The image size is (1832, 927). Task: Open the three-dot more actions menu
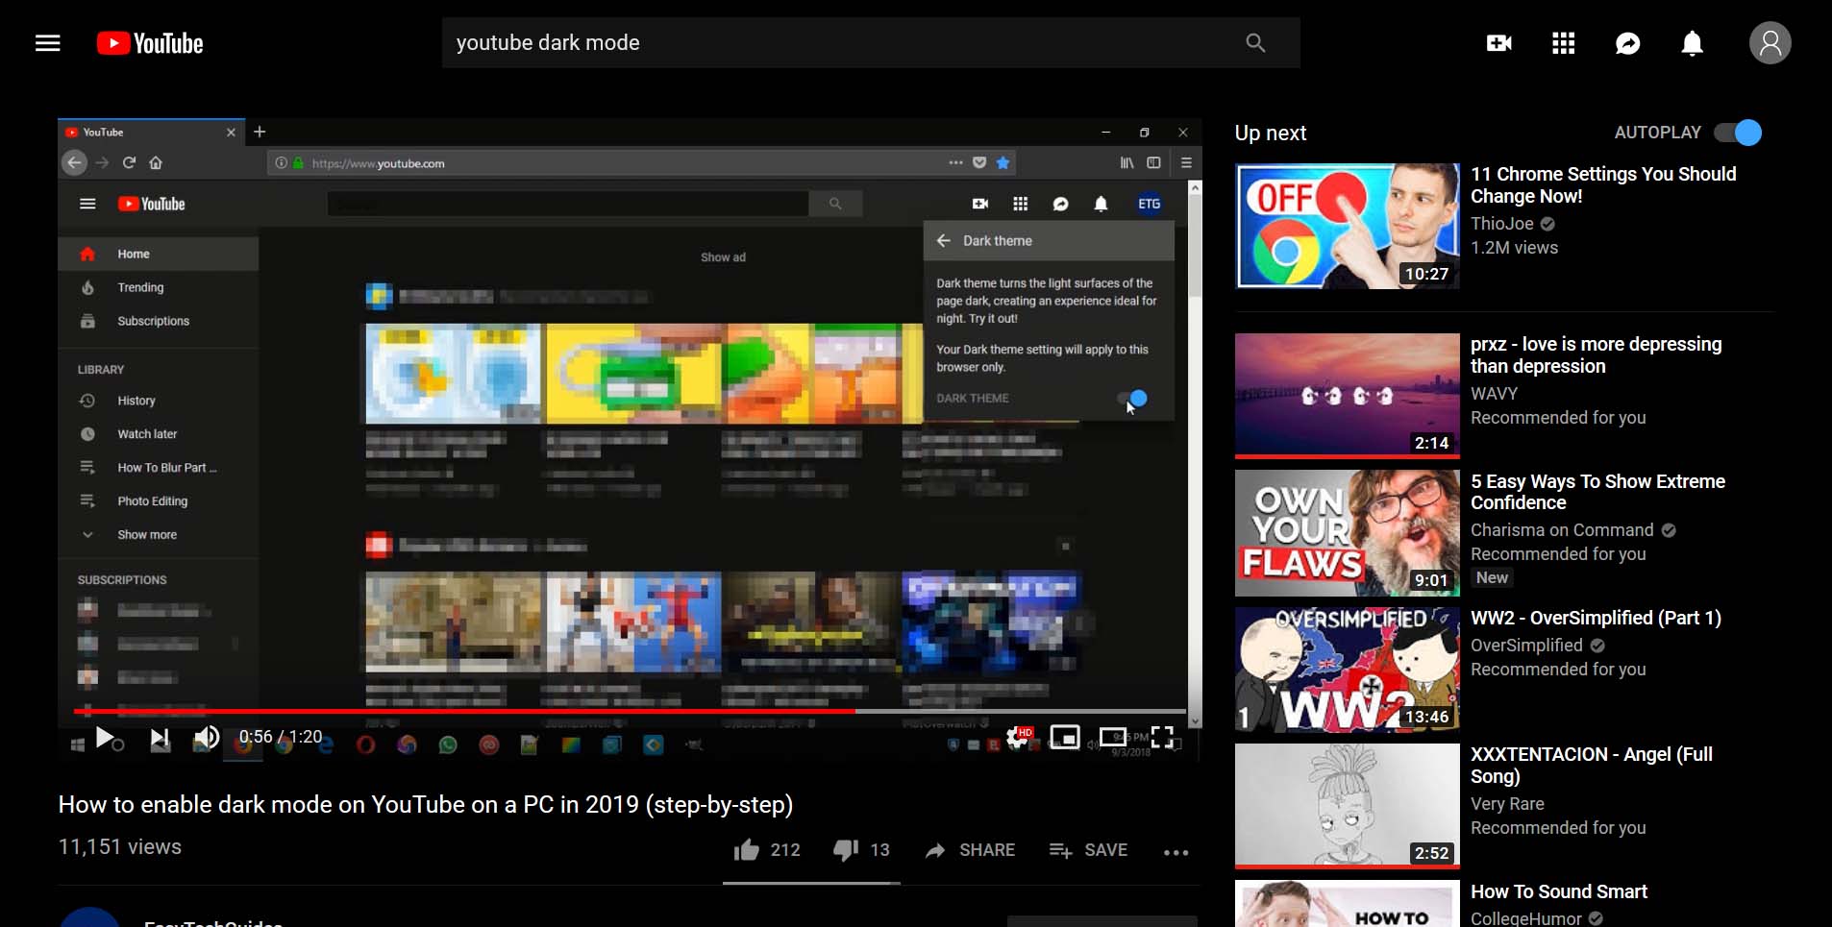pos(1176,851)
